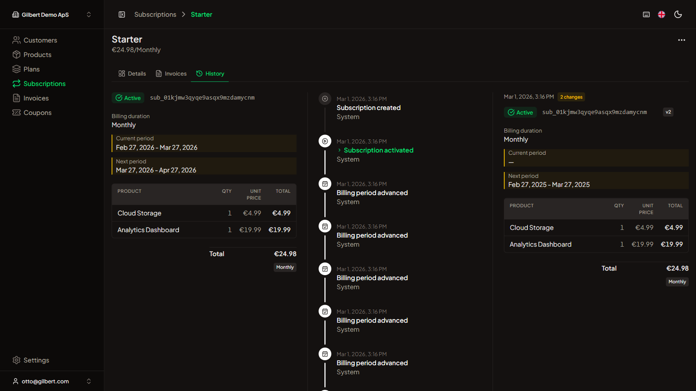Screen dimensions: 696x391
Task: Click the Subscription created timeline icon
Action: coord(325,99)
